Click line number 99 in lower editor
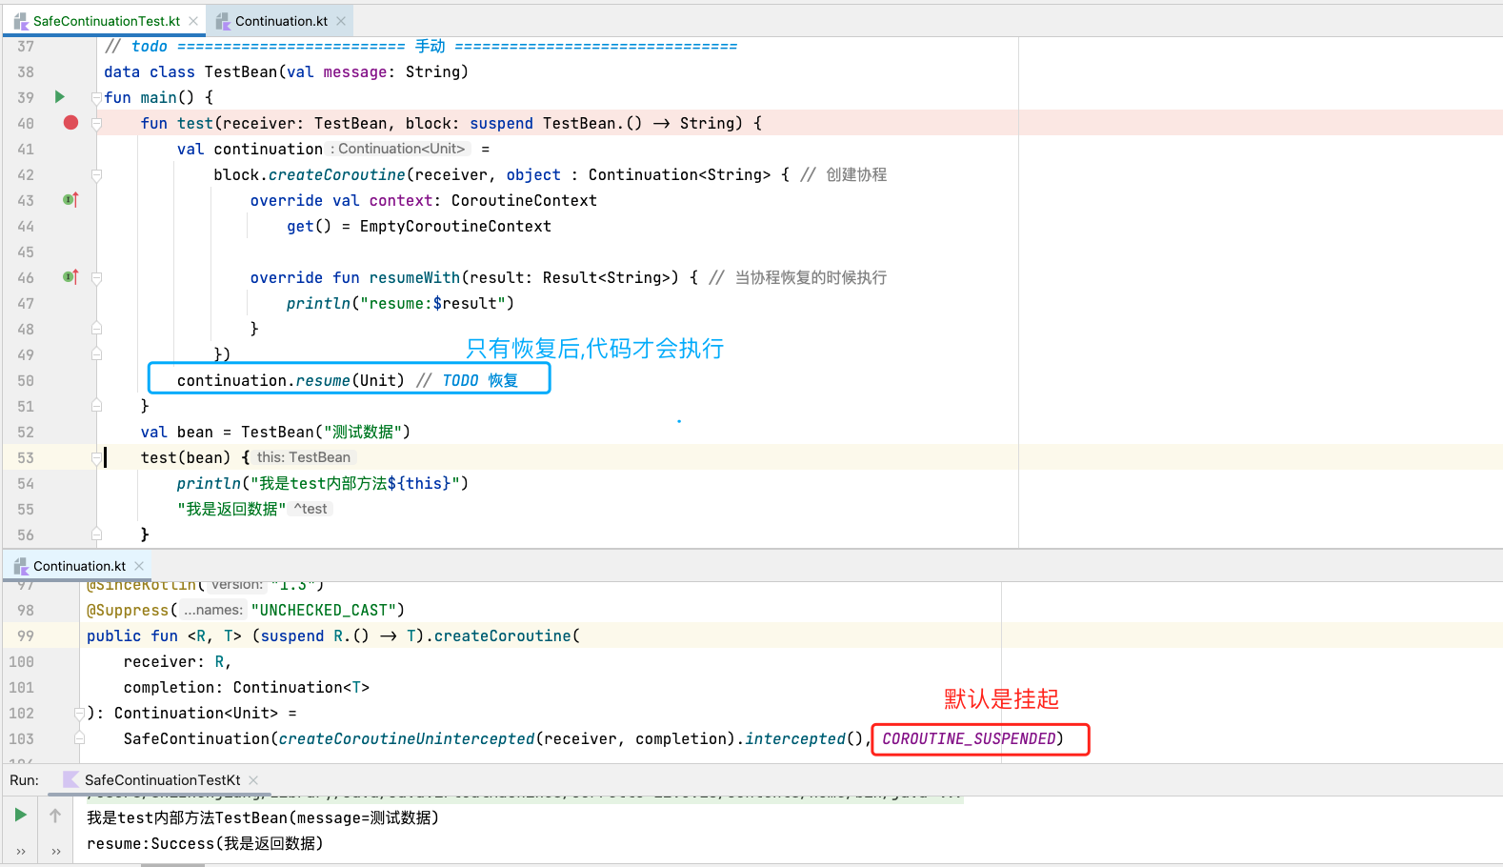 pos(26,635)
